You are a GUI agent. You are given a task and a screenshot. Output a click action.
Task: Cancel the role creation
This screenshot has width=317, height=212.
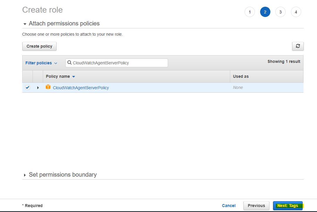click(x=228, y=205)
